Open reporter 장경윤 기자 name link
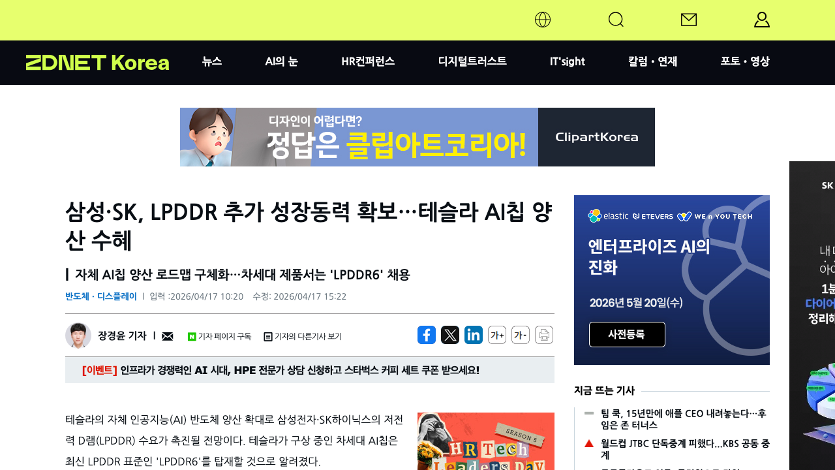Screen dimensions: 835x470 tap(122, 336)
